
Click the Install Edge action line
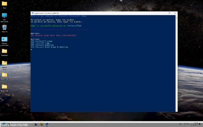pos(40,43)
